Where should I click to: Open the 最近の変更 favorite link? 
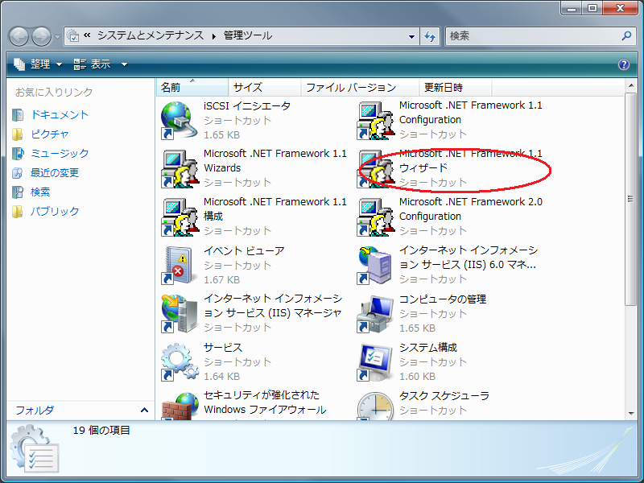pyautogui.click(x=55, y=173)
